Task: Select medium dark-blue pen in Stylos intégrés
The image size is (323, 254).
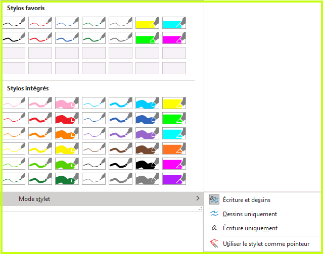Action: pos(120,118)
